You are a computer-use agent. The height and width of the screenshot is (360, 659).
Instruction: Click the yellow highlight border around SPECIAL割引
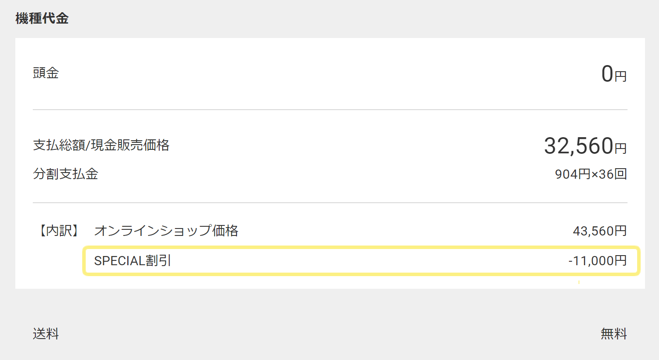pyautogui.click(x=361, y=247)
